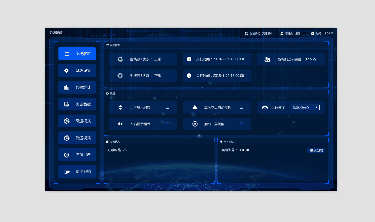Click the 注销用户 button

point(77,155)
